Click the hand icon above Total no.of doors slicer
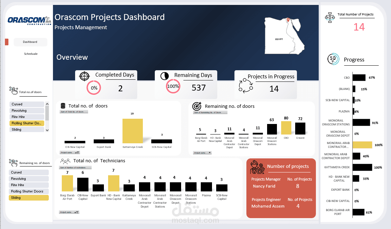Image resolution: width=391 pixels, height=229 pixels. point(13,90)
